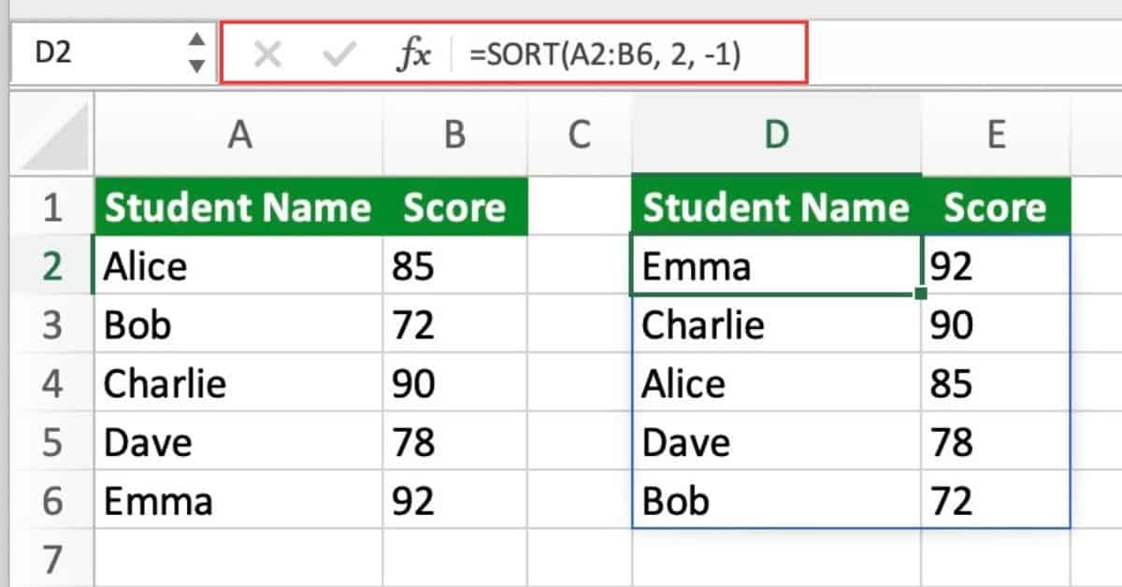Click the cancel X icon beside formula bar
1122x587 pixels.
pos(267,52)
